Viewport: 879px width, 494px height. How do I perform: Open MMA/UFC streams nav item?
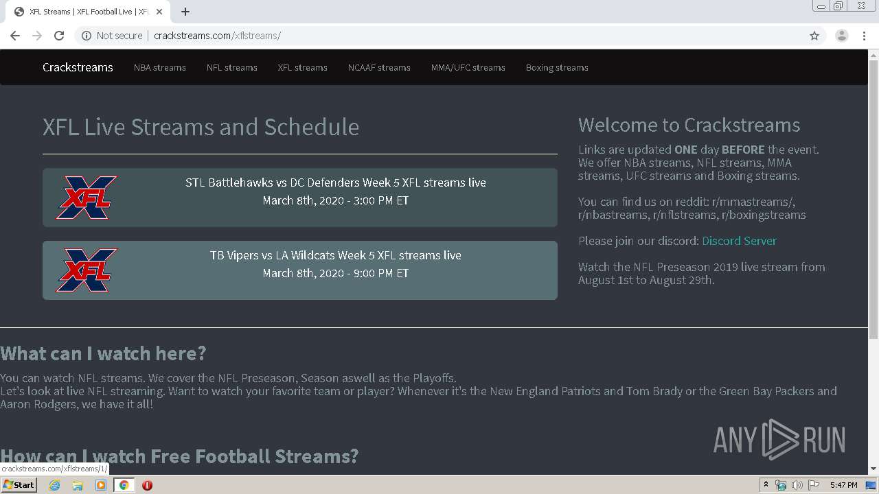pos(468,67)
